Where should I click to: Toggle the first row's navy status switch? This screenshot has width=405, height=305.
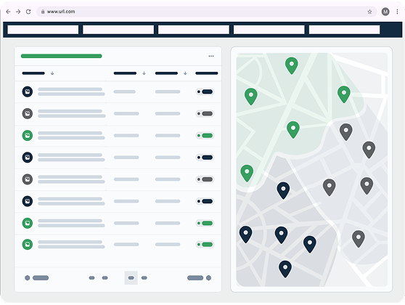(x=205, y=91)
